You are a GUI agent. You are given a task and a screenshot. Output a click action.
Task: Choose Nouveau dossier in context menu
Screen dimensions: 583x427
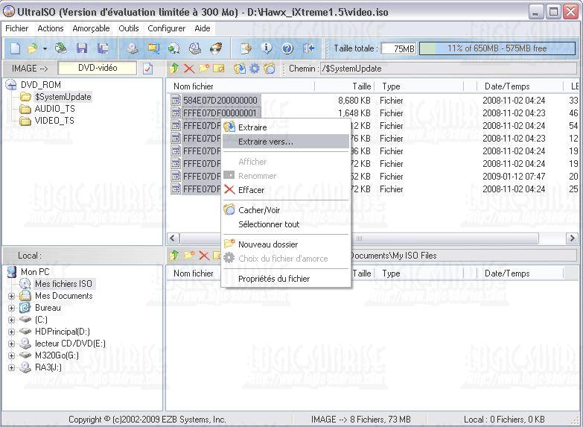[286, 244]
